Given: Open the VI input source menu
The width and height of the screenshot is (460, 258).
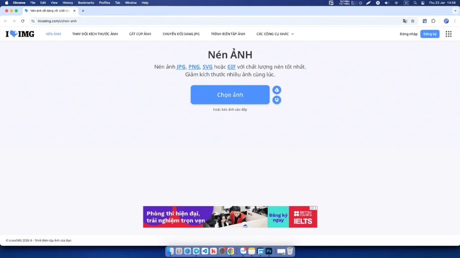Looking at the screenshot, I should (406, 3).
